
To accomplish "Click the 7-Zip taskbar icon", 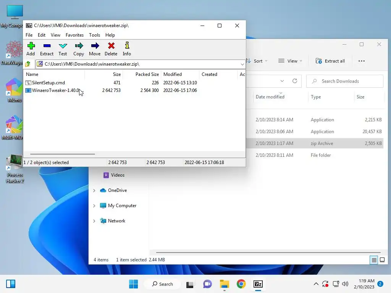I will tap(258, 284).
